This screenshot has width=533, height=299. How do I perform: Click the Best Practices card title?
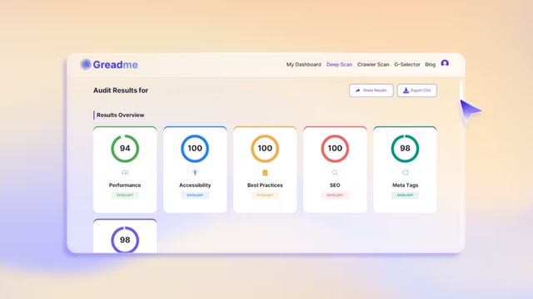265,185
